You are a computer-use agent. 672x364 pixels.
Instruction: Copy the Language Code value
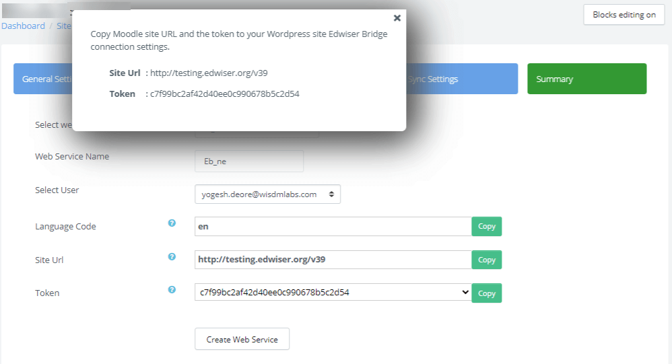(x=486, y=227)
